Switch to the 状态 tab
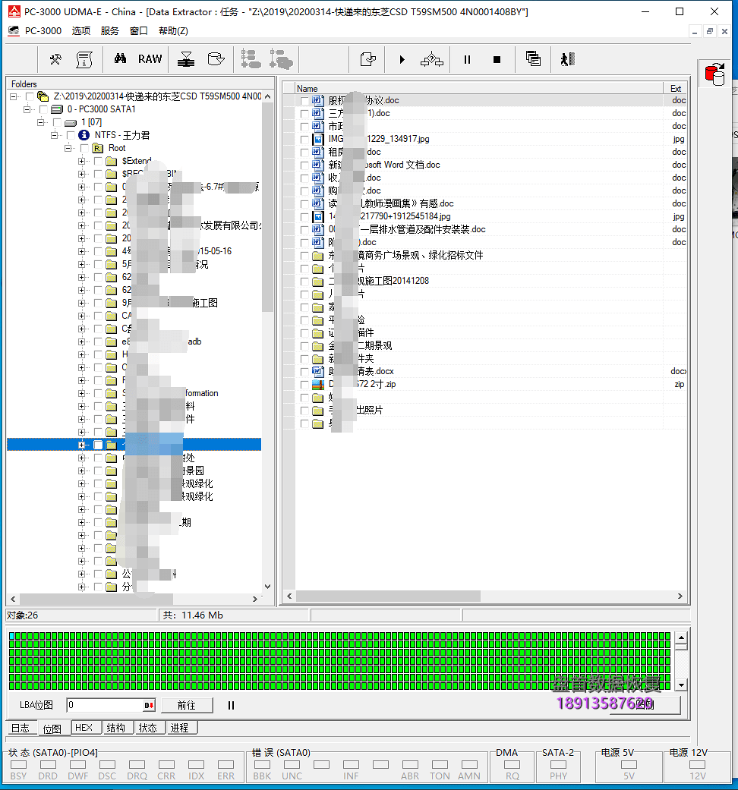This screenshot has width=738, height=790. pyautogui.click(x=148, y=728)
